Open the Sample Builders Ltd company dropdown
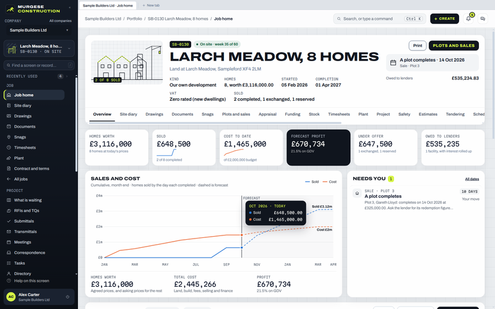Viewport: 495px width, 309px height. tap(39, 30)
